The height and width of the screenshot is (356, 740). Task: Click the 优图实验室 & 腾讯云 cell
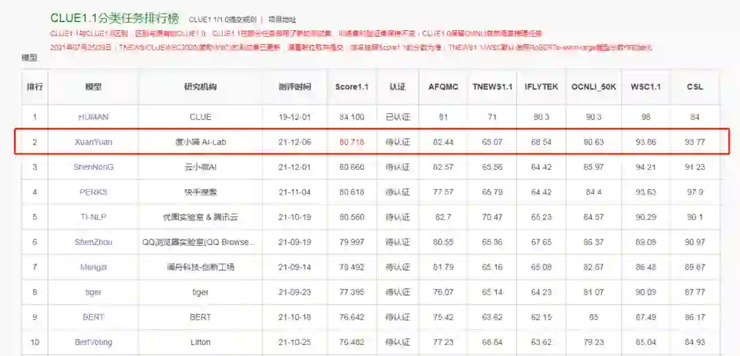[x=201, y=217]
